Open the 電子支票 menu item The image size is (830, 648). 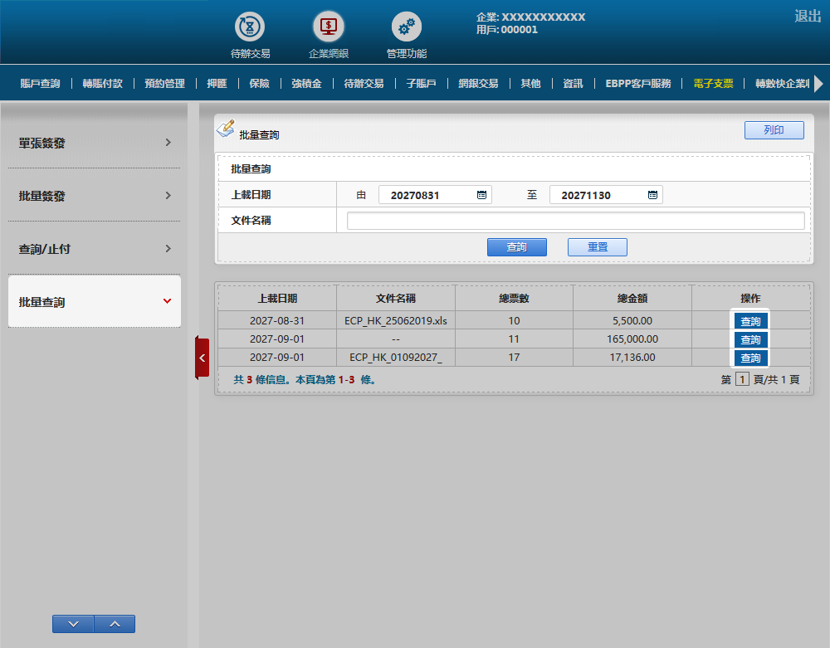(713, 84)
